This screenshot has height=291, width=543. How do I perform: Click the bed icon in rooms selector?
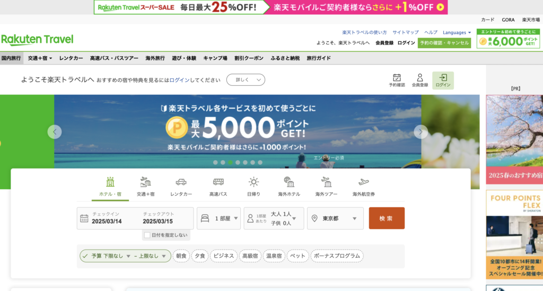(205, 218)
